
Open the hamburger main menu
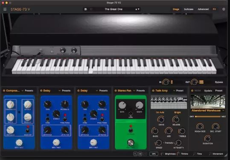[5, 9]
